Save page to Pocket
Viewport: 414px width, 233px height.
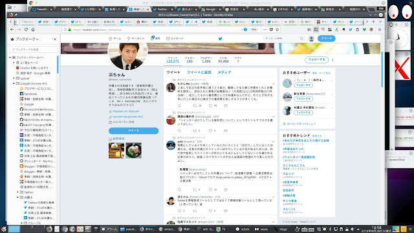point(271,30)
